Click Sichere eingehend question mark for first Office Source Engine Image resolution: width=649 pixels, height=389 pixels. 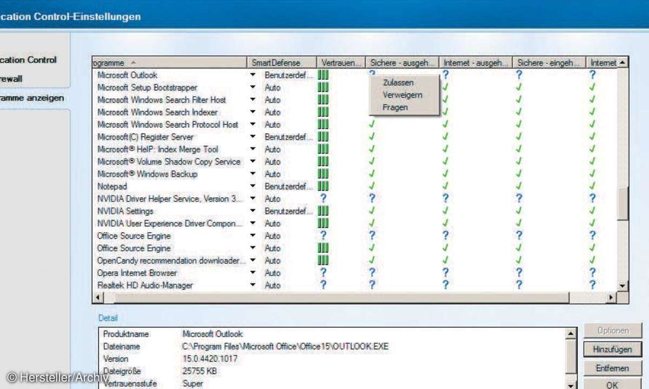(x=519, y=236)
